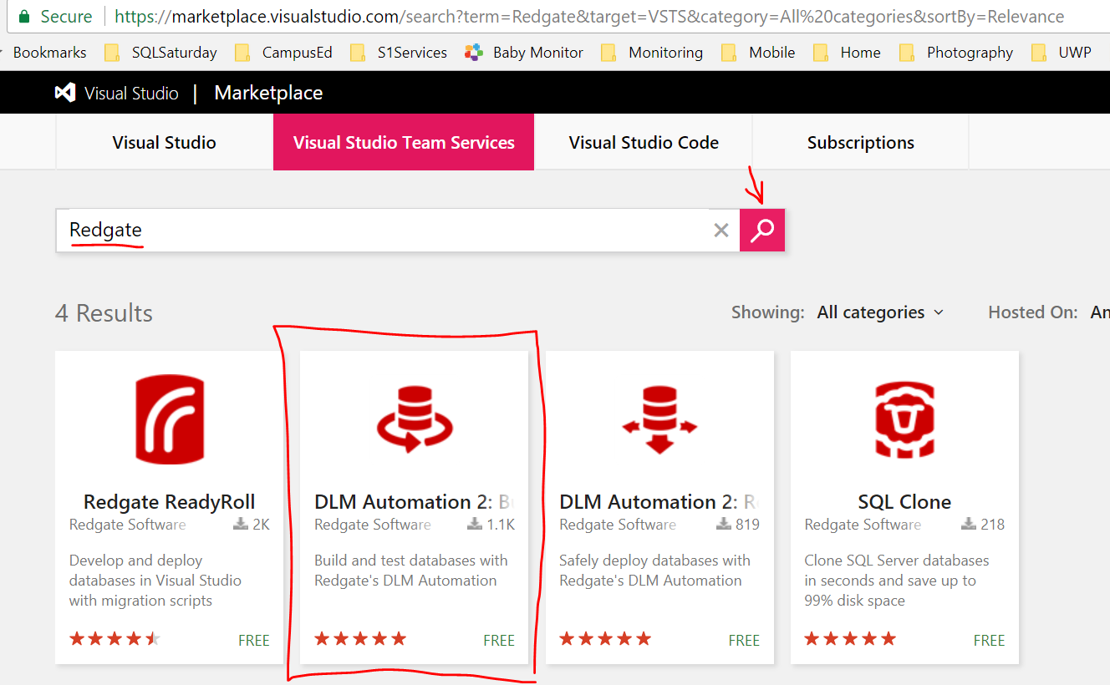The height and width of the screenshot is (685, 1110).
Task: Go to the Marketplace home link
Action: point(268,93)
